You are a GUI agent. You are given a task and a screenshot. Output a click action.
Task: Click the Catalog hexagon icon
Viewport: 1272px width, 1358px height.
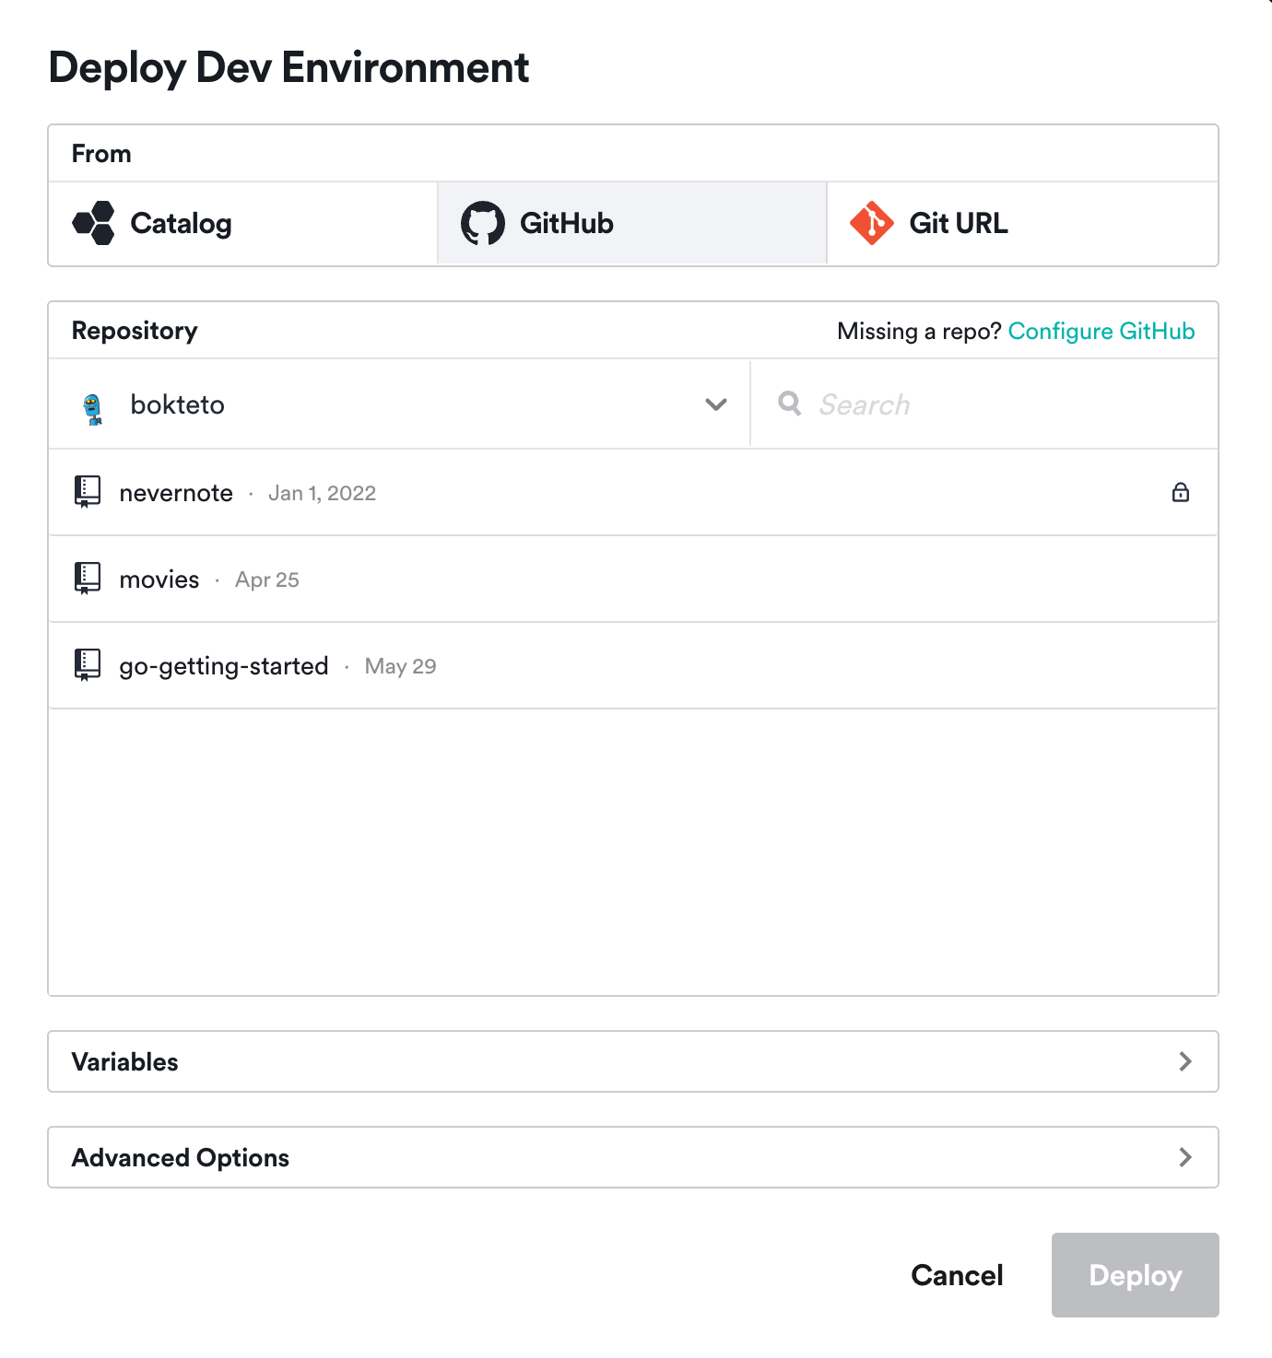(92, 223)
